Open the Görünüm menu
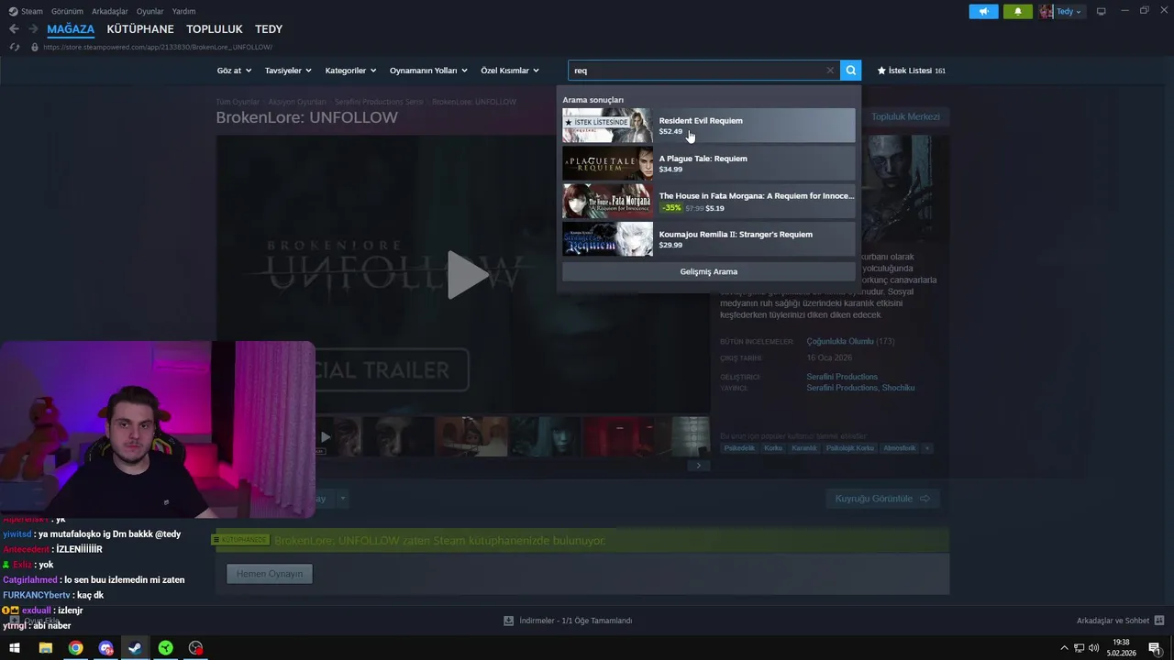1174x660 pixels. click(x=67, y=11)
